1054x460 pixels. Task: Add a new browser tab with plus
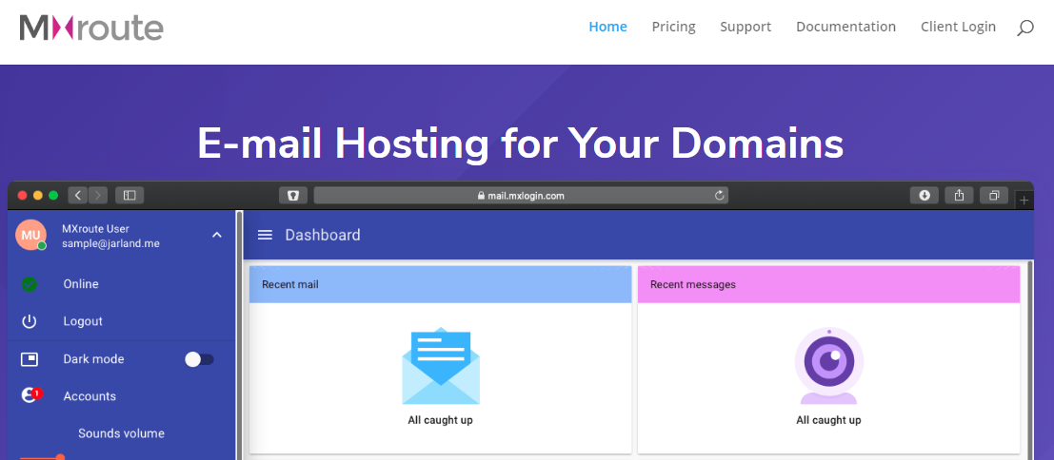(x=1024, y=200)
